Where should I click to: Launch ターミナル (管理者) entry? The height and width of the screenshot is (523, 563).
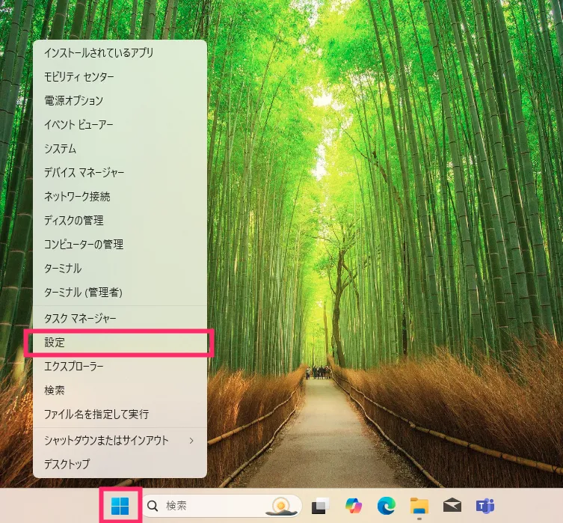[x=120, y=292]
